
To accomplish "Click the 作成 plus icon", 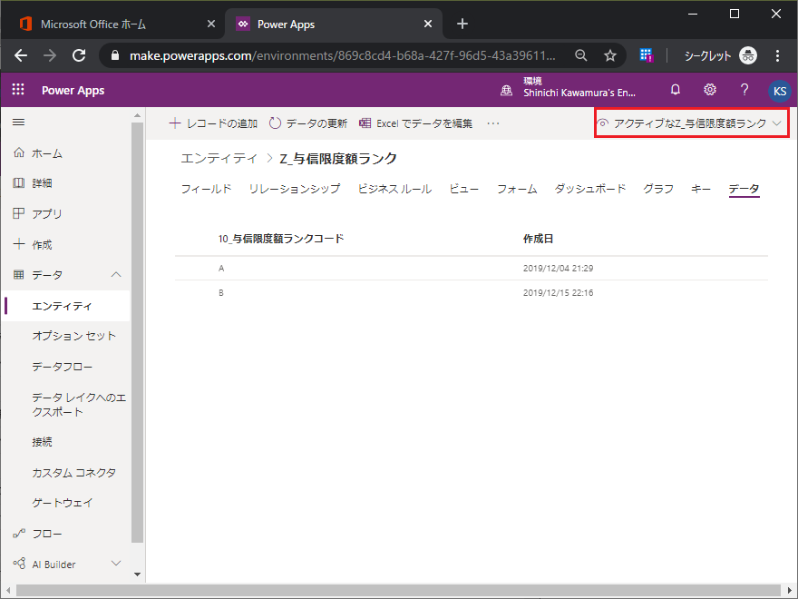I will pyautogui.click(x=19, y=244).
